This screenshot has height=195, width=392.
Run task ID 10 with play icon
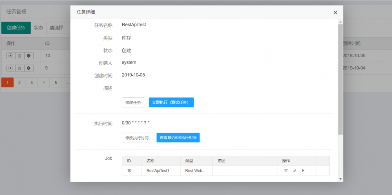[11, 56]
